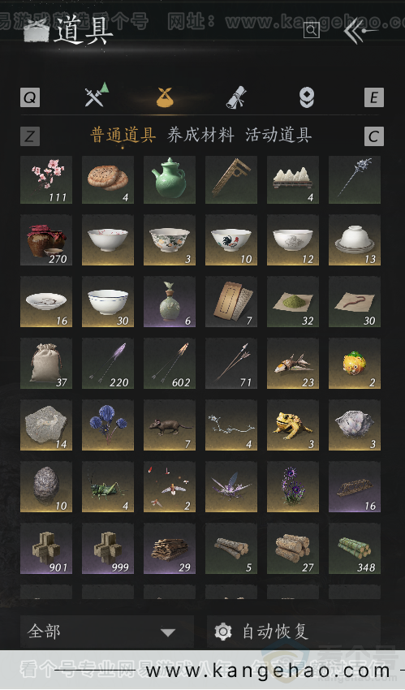Click the gear icon beside 自动恢复

point(223,632)
